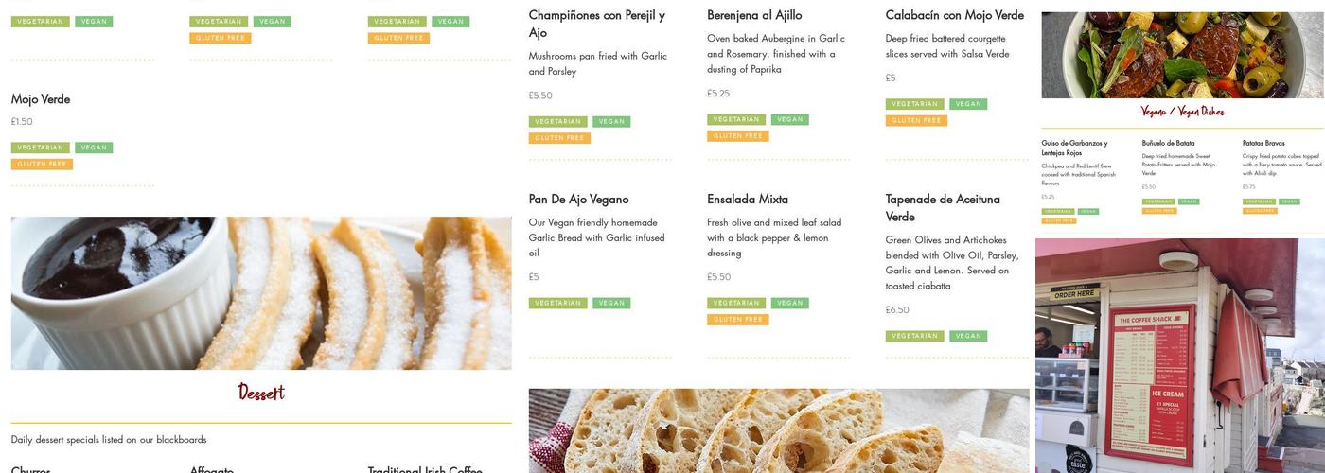View the salad bowl photo
The height and width of the screenshot is (473, 1325).
pyautogui.click(x=1182, y=55)
